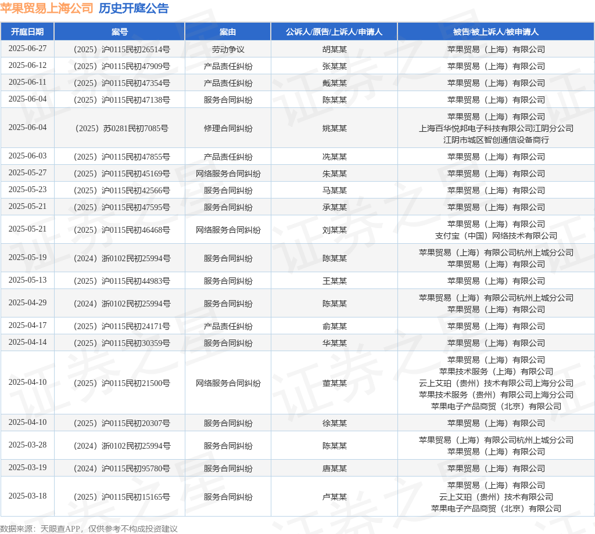Select plaintiff 华某某
The width and height of the screenshot is (595, 534).
pos(334,343)
